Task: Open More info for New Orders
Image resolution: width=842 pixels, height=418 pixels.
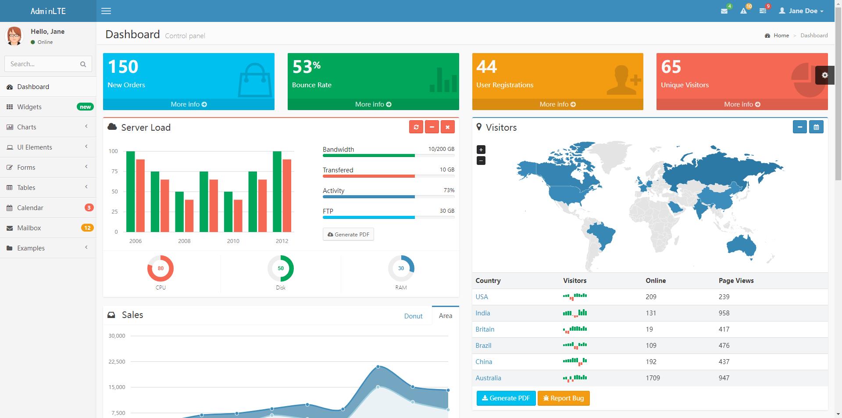Action: coord(189,104)
